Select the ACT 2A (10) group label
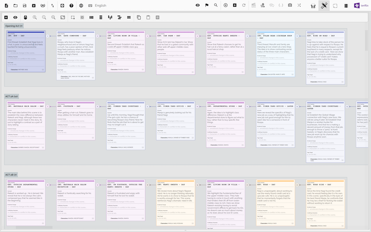Screen dimensions: 371x232 click(x=12, y=97)
